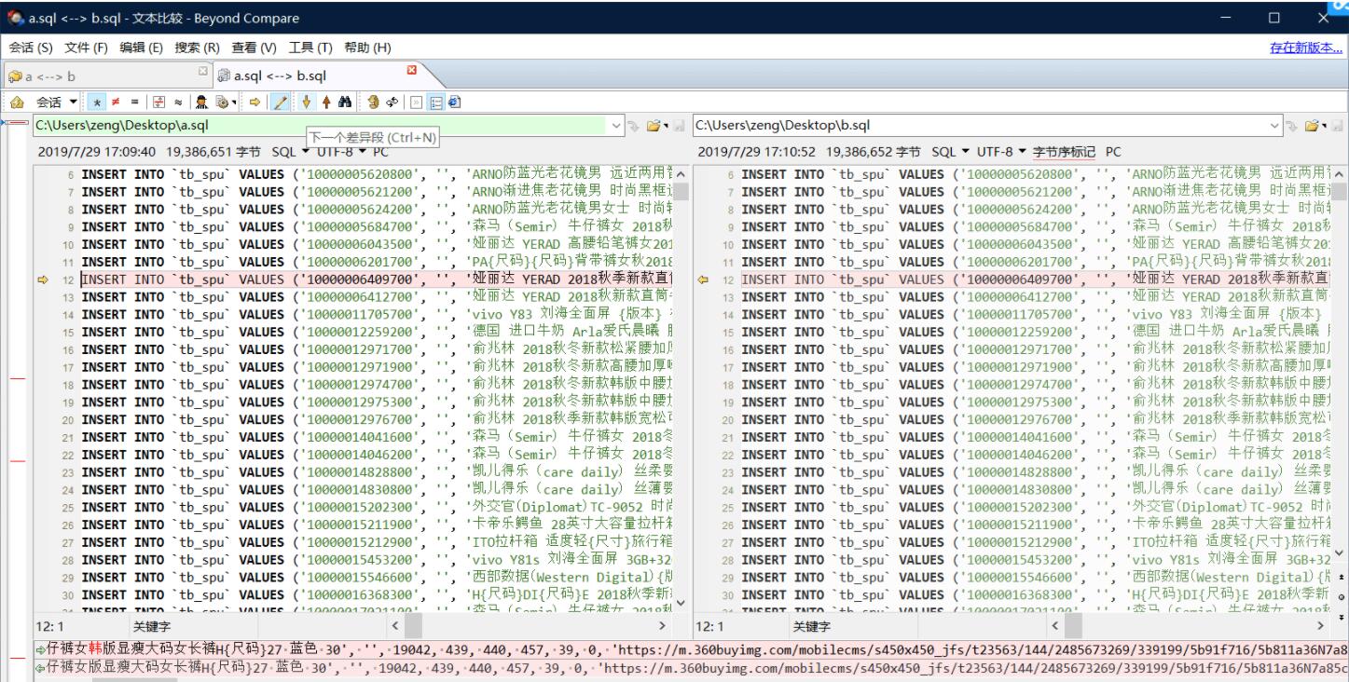Toggle the minor differences (≈) button

pyautogui.click(x=177, y=102)
